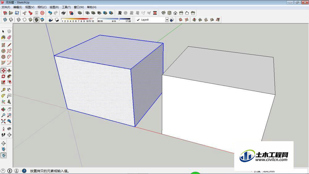Choose the Zoom magnifier tool
Viewport: 309px width, 174px height.
3,115
